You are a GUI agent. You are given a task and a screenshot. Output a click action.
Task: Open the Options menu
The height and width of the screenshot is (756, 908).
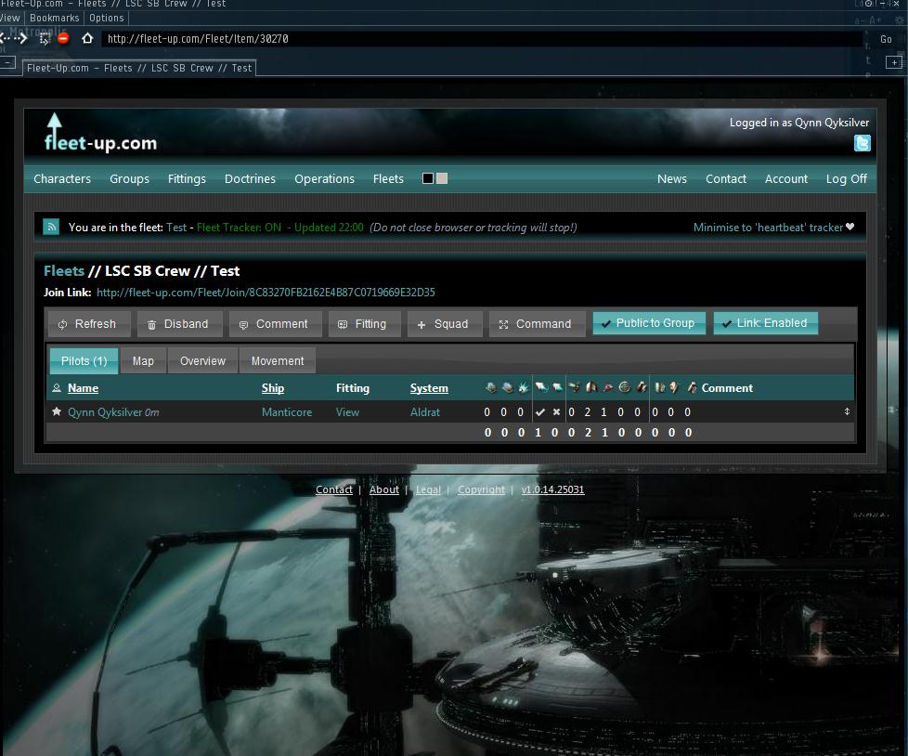[107, 18]
